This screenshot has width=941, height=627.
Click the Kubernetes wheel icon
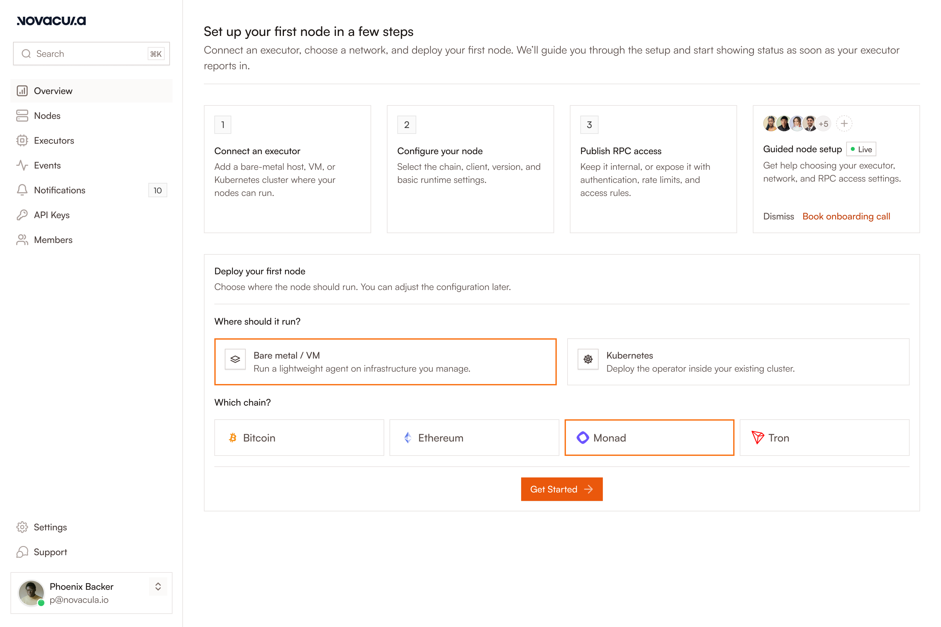pyautogui.click(x=588, y=359)
